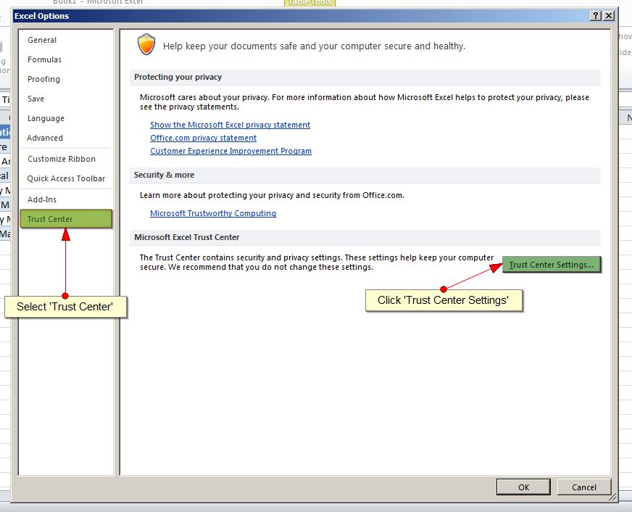
Task: Select Trust Center in the sidebar
Action: point(66,219)
